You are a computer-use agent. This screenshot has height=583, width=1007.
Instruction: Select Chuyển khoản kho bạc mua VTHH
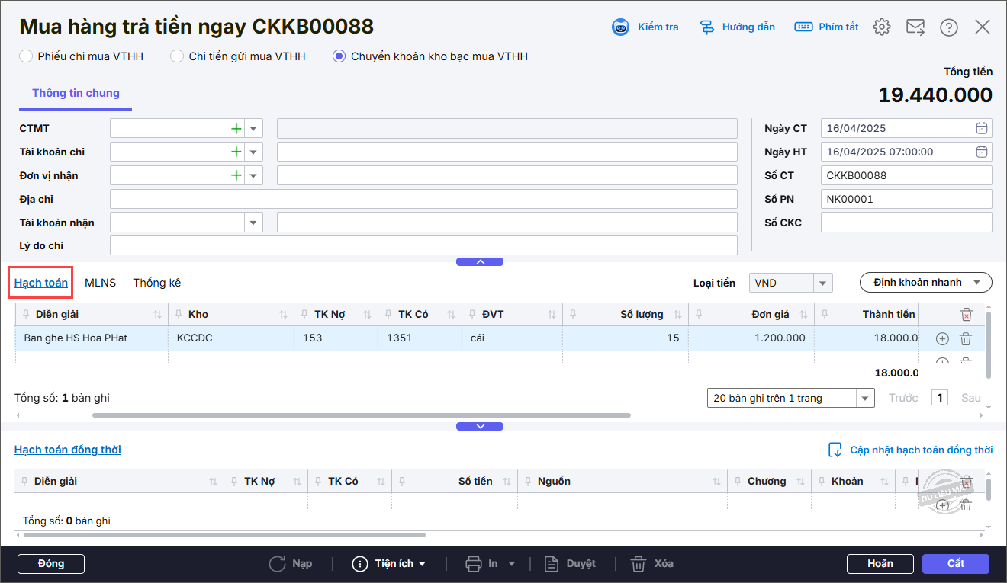[339, 56]
